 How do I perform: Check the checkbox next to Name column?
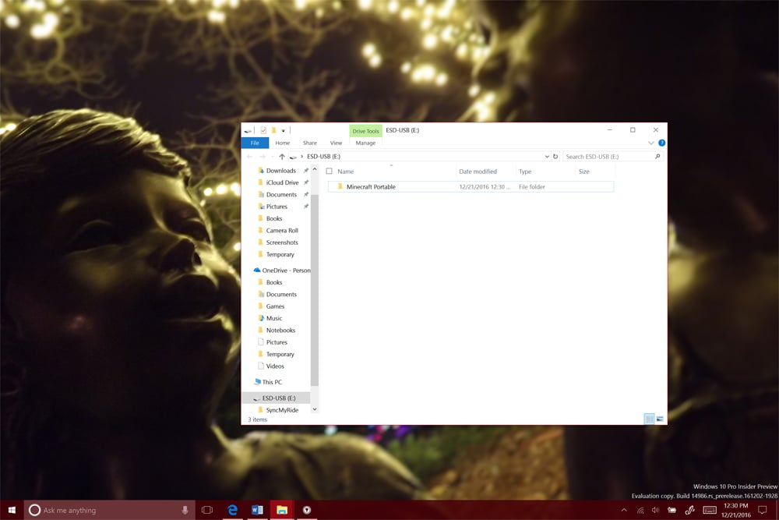(330, 171)
